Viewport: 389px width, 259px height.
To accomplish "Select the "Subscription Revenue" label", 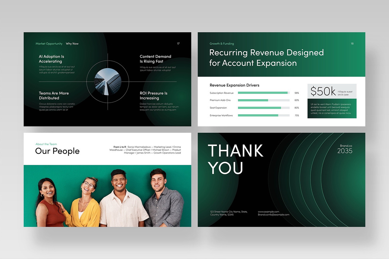I will (222, 93).
